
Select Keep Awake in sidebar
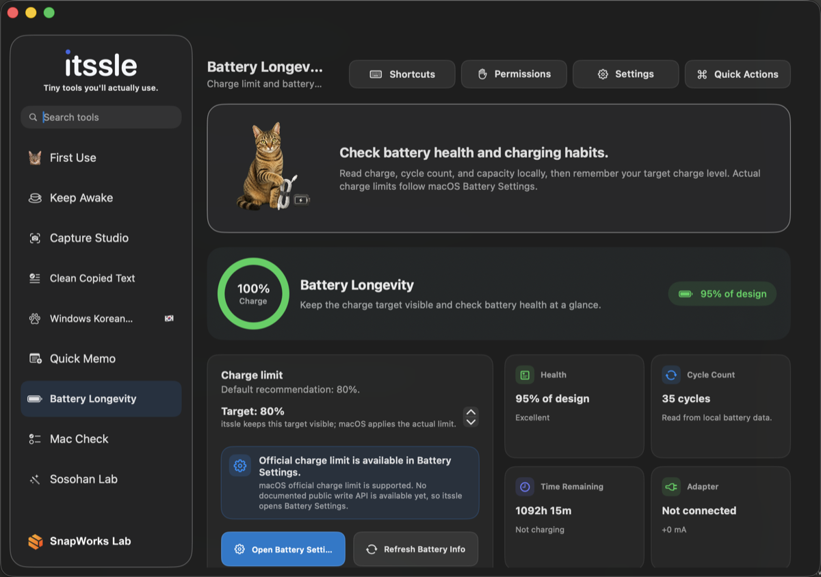pyautogui.click(x=101, y=198)
